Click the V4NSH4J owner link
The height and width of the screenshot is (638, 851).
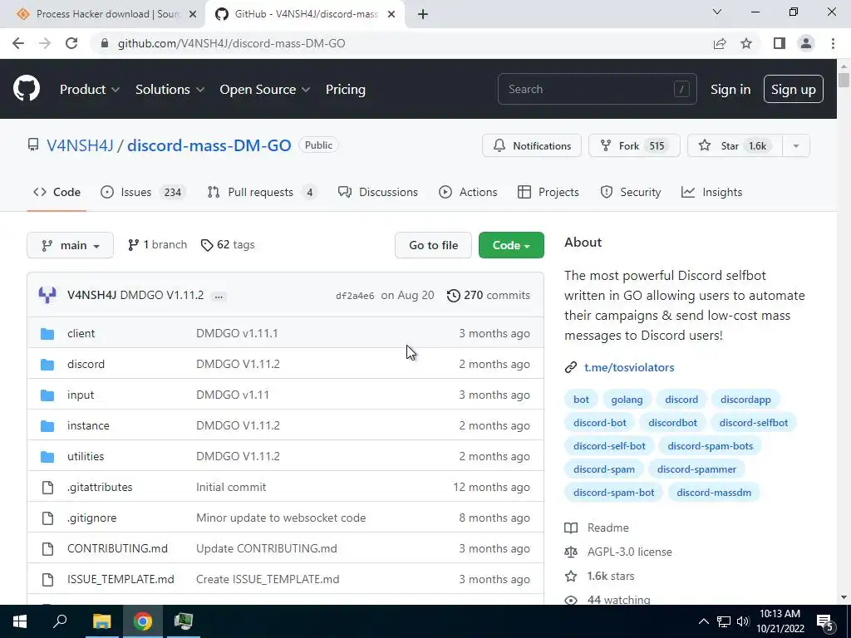[80, 145]
